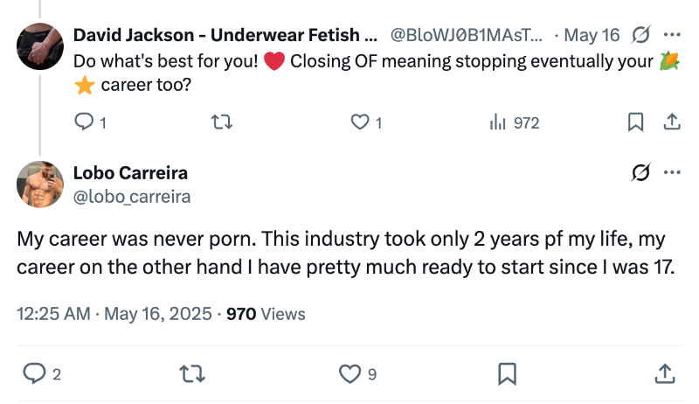Open Grok icon on David Jackson's tweet
The width and height of the screenshot is (699, 404).
click(x=640, y=35)
